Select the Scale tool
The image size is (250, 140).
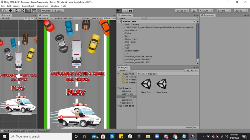click(x=22, y=11)
